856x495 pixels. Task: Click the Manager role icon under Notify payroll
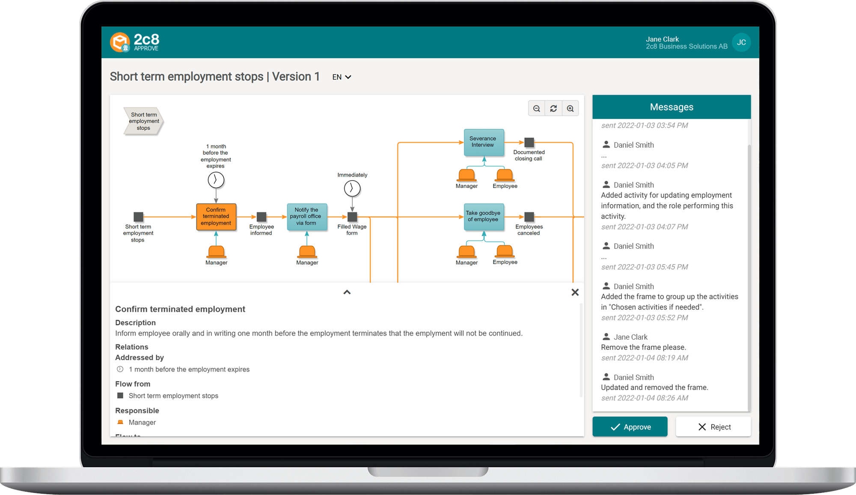tap(307, 251)
